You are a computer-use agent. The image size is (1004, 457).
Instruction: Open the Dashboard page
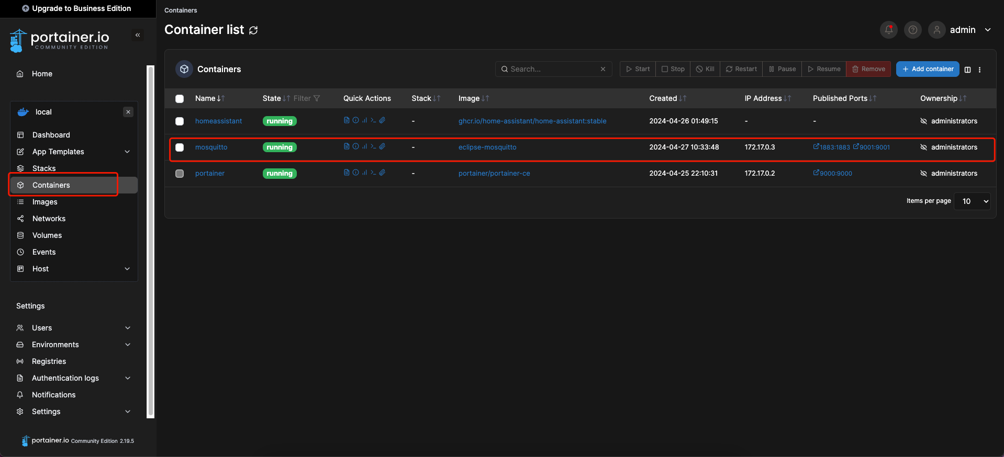51,135
